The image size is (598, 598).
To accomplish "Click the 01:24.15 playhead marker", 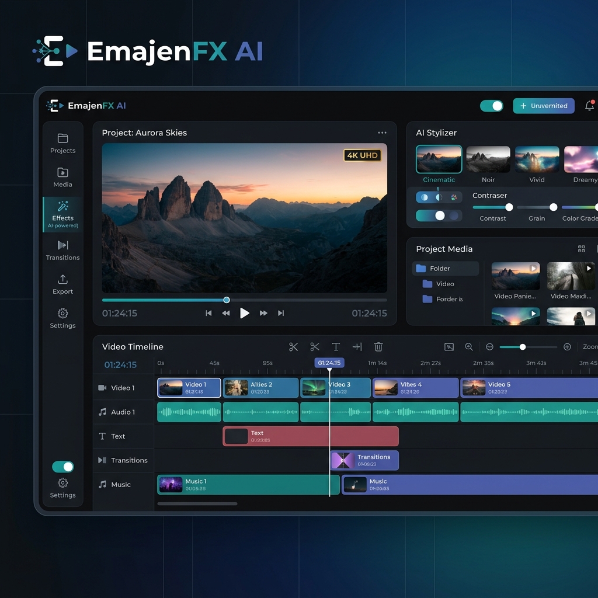I will click(x=329, y=363).
